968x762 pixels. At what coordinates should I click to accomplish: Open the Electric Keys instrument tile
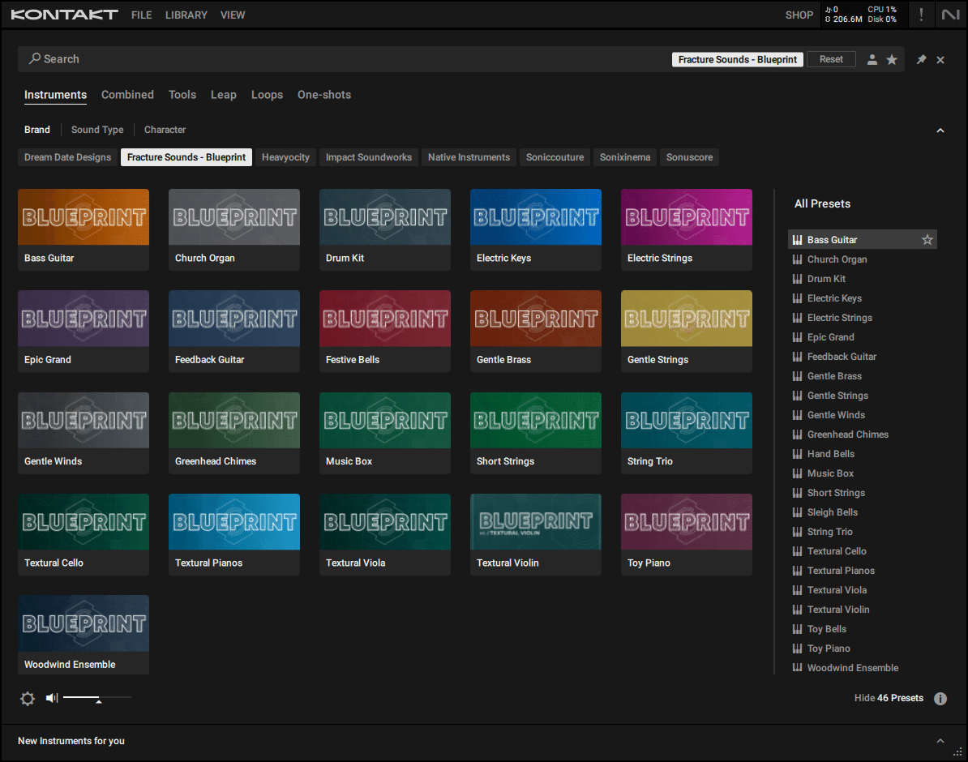(535, 229)
